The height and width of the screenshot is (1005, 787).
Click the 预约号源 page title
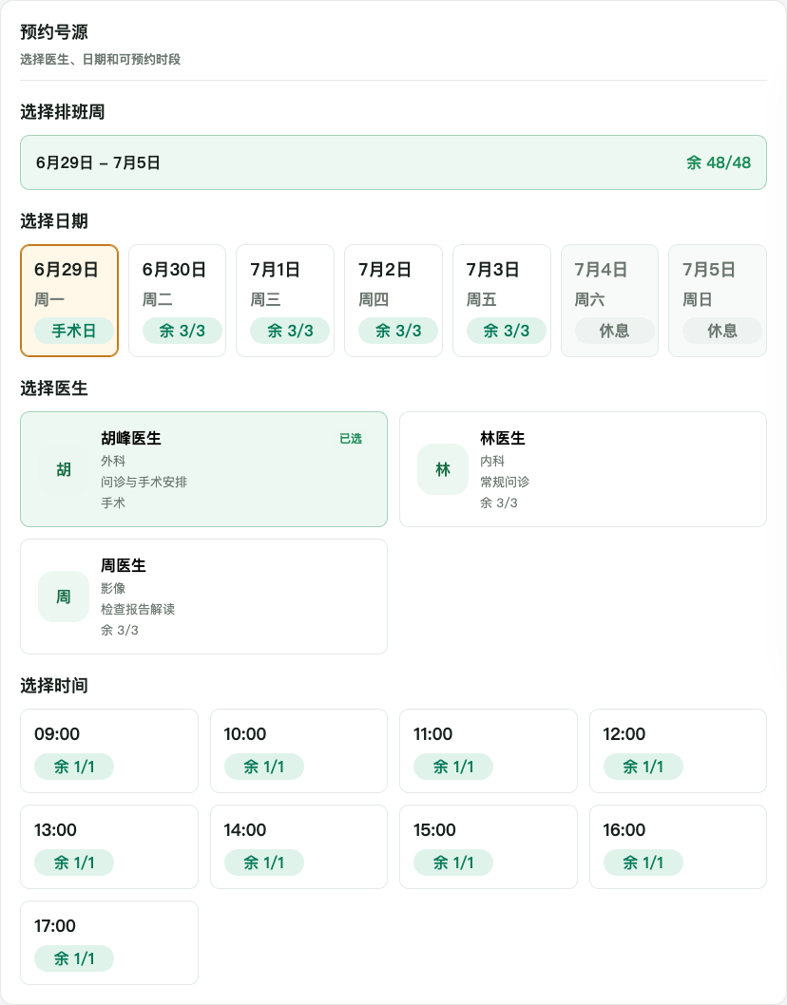[54, 32]
